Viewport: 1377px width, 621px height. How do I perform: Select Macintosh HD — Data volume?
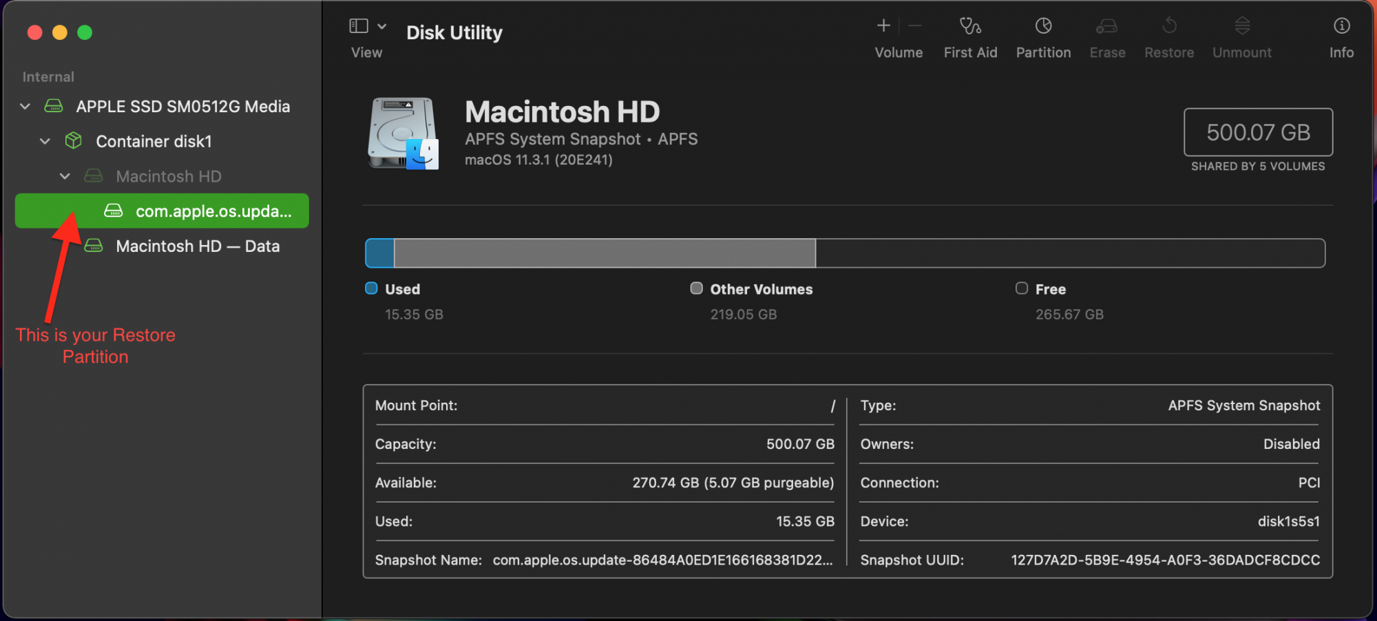[x=198, y=246]
